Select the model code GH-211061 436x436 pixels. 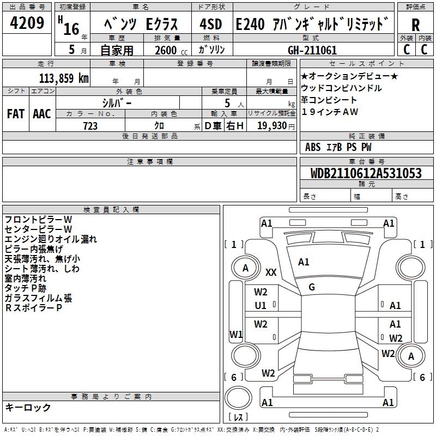[312, 50]
